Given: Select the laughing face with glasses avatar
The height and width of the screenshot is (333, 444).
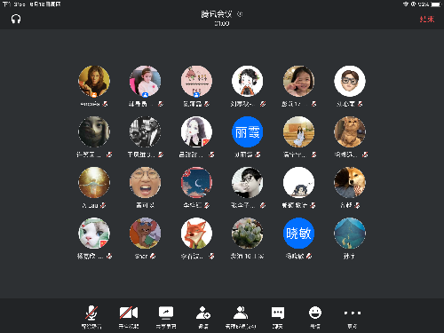Looking at the screenshot, I should [145, 182].
